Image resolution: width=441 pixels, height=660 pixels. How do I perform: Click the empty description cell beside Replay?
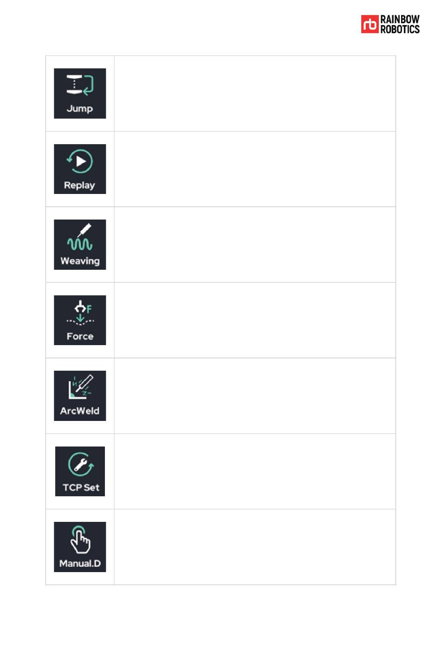pyautogui.click(x=255, y=169)
